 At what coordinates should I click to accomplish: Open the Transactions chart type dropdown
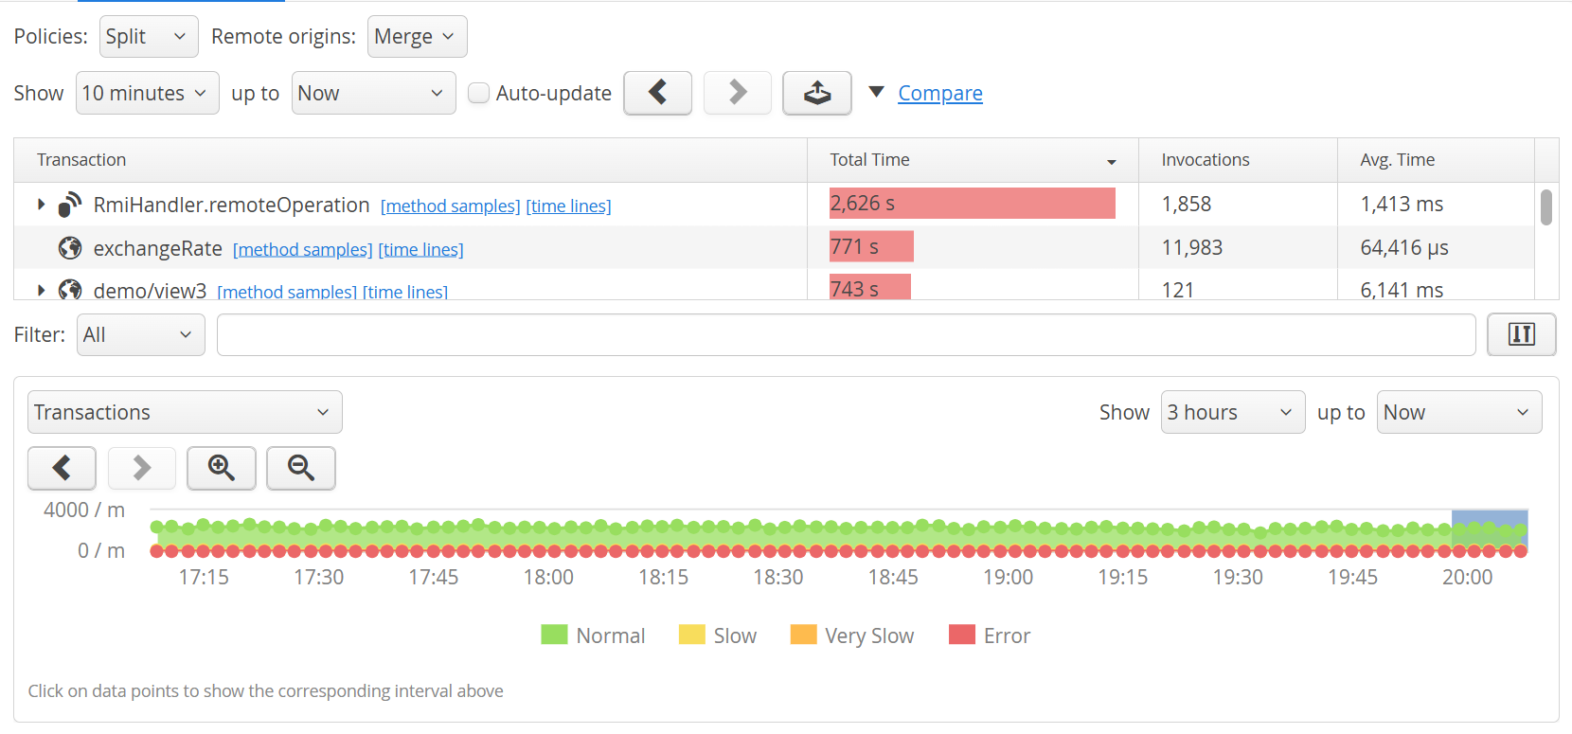185,412
